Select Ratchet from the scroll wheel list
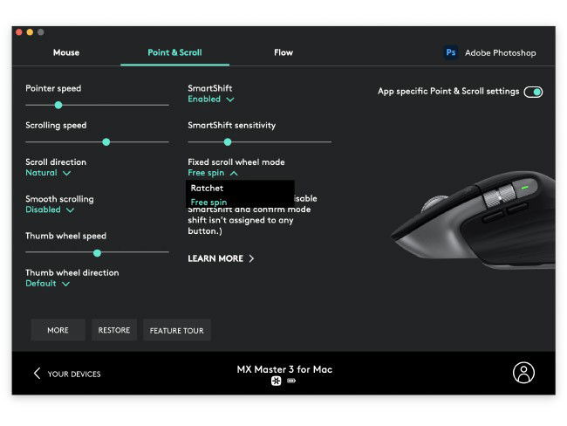 (x=207, y=189)
